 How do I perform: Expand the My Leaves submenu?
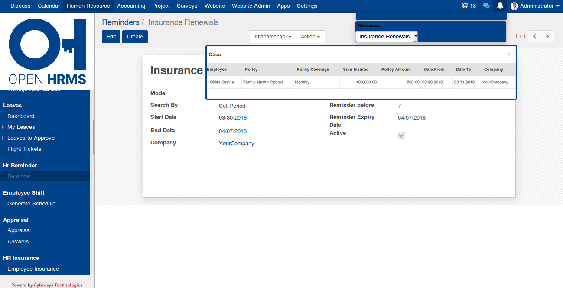pyautogui.click(x=21, y=127)
